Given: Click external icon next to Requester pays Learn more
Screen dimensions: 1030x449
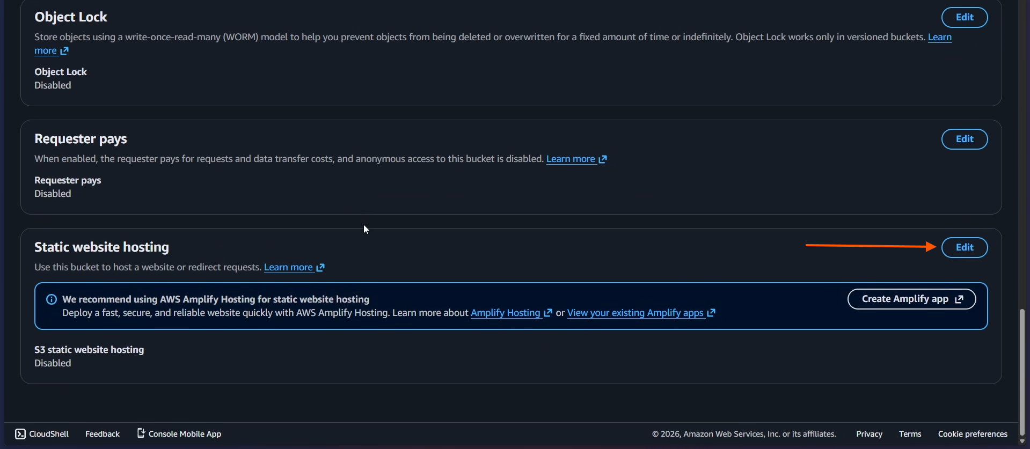Looking at the screenshot, I should pyautogui.click(x=603, y=159).
